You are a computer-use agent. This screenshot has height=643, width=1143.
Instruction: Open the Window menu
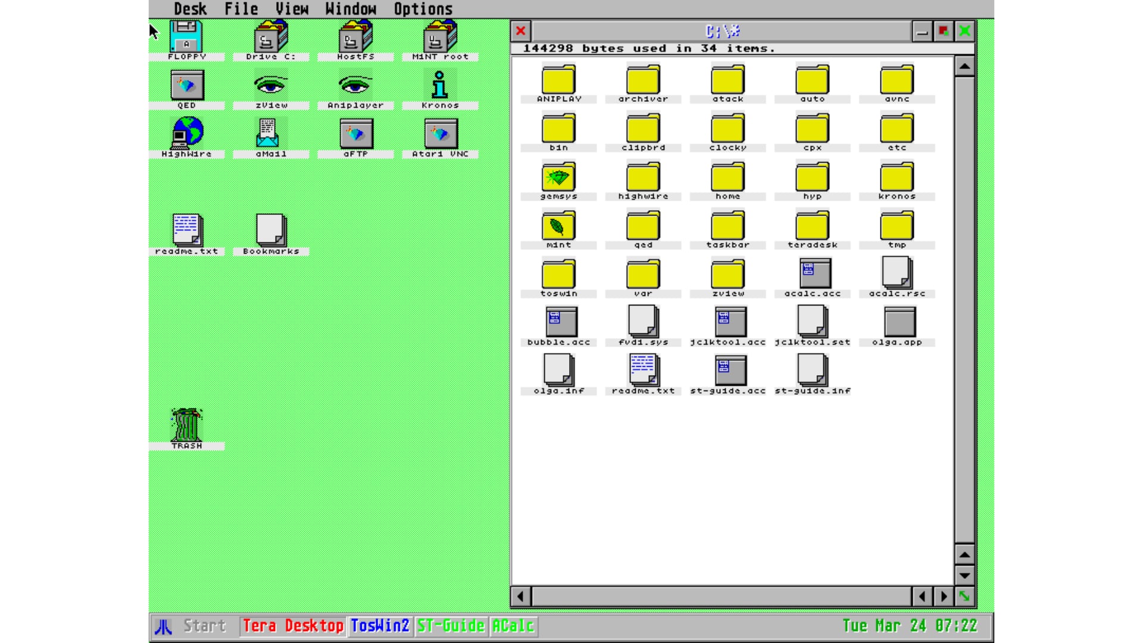pos(351,9)
